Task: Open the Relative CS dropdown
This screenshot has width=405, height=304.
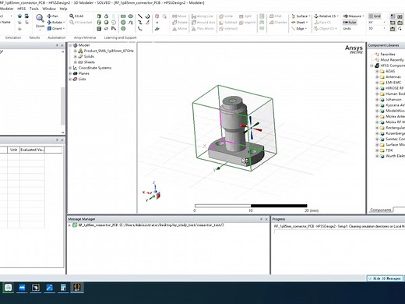Action: pos(326,16)
